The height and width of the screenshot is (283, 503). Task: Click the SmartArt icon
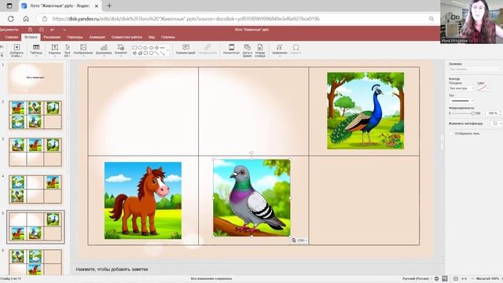coord(120,47)
